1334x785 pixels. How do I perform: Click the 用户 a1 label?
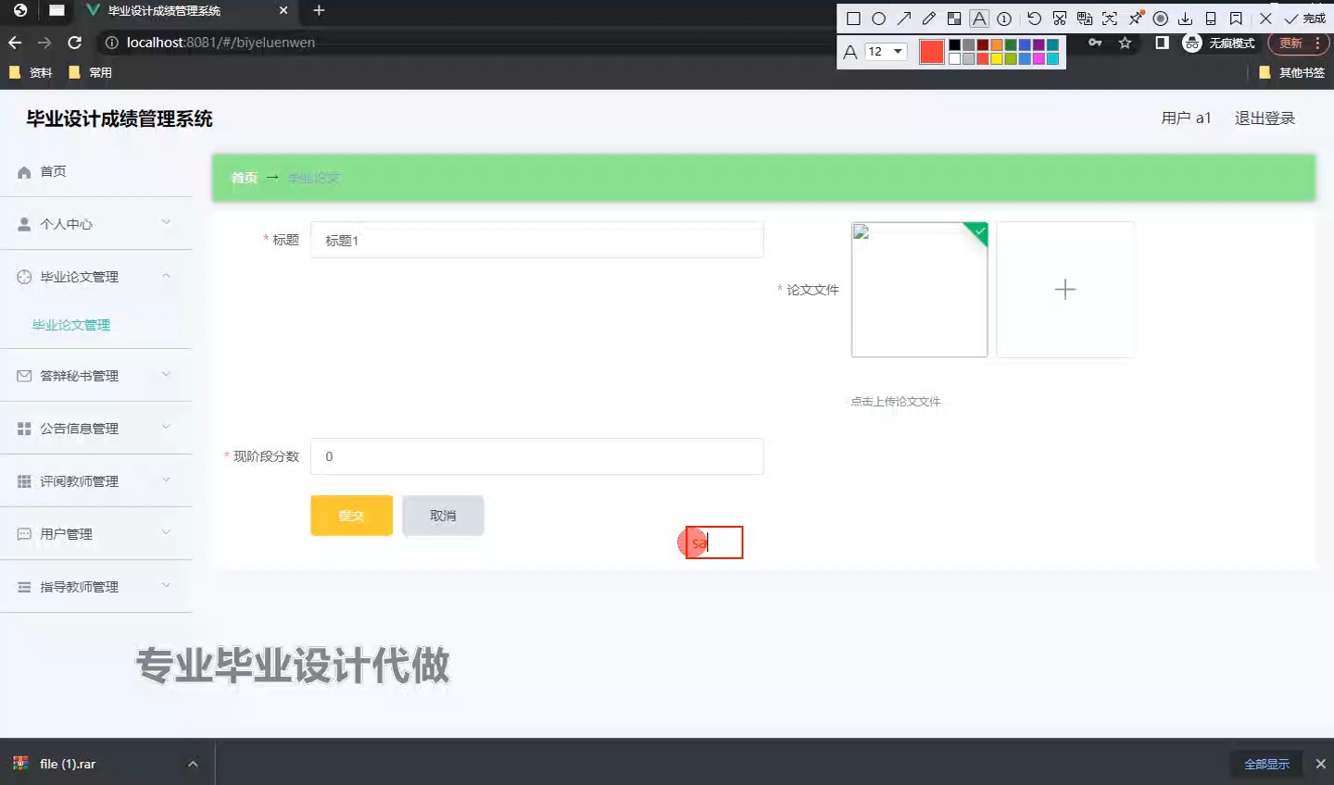(1186, 118)
